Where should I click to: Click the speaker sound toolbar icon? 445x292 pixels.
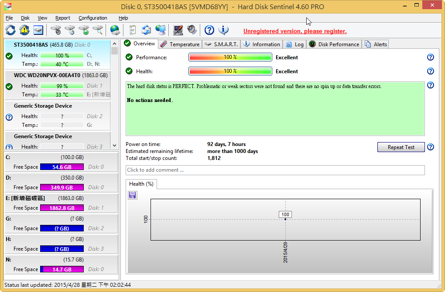(192, 30)
